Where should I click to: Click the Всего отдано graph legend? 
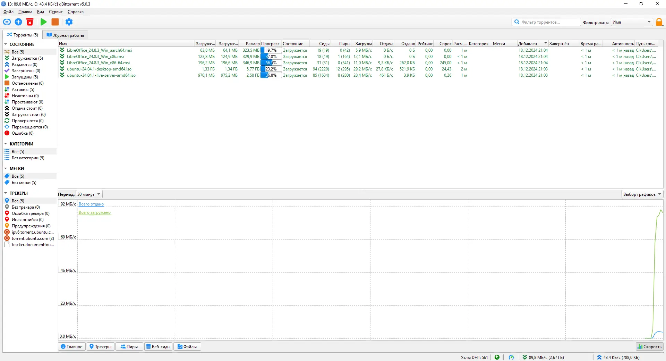[91, 204]
